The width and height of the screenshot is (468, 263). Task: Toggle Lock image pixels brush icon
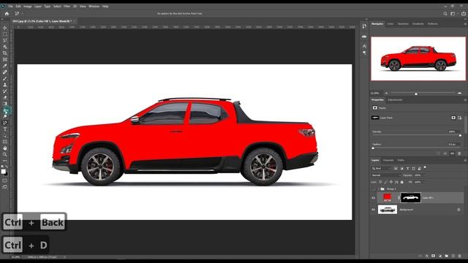click(385, 182)
